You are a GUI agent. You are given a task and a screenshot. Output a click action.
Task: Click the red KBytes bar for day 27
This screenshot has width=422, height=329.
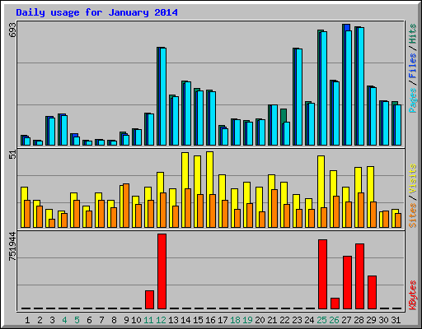(347, 283)
